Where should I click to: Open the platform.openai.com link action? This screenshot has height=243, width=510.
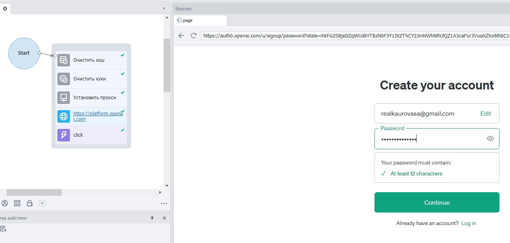[98, 116]
